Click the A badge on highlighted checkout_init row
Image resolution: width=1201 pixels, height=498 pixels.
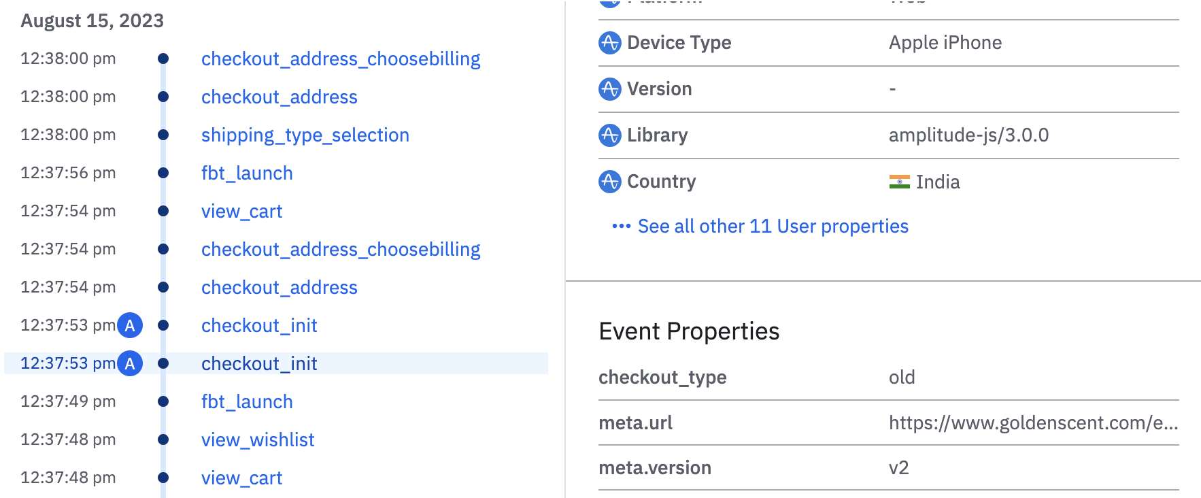tap(130, 364)
